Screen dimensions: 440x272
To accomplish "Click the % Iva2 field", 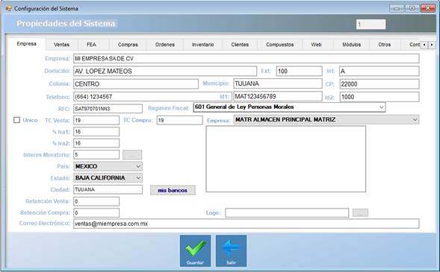I will click(96, 143).
